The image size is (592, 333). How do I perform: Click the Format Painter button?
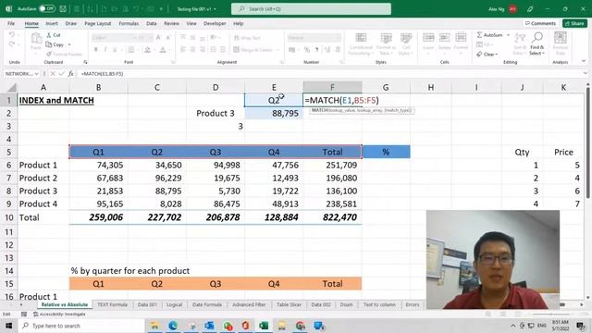coord(64,54)
